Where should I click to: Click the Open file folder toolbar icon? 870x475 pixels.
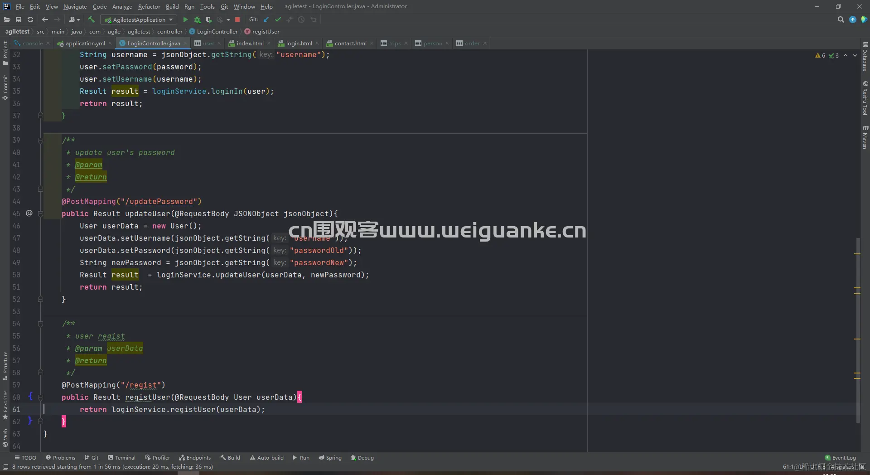click(x=7, y=19)
